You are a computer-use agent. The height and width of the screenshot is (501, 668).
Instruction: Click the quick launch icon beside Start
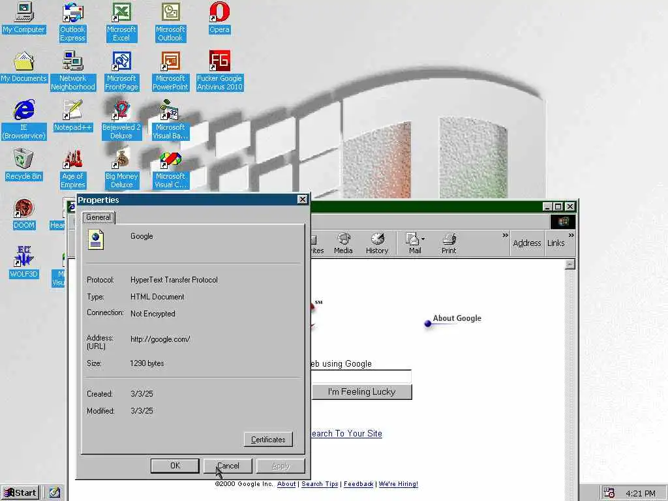(x=54, y=493)
